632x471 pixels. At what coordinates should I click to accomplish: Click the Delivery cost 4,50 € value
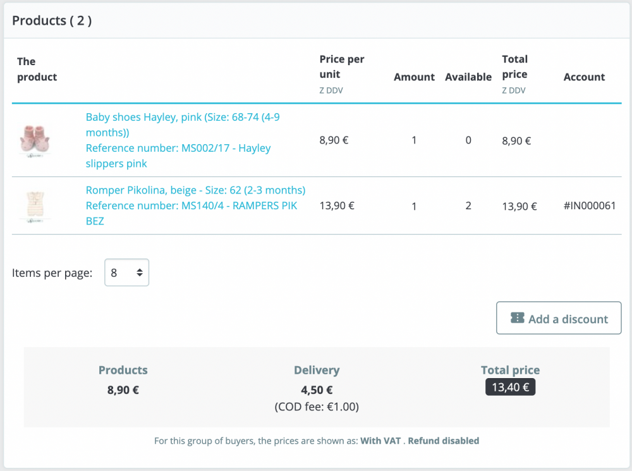click(317, 390)
